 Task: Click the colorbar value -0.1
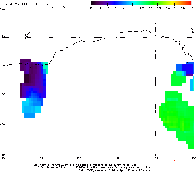pyautogui.click(x=175, y=8)
